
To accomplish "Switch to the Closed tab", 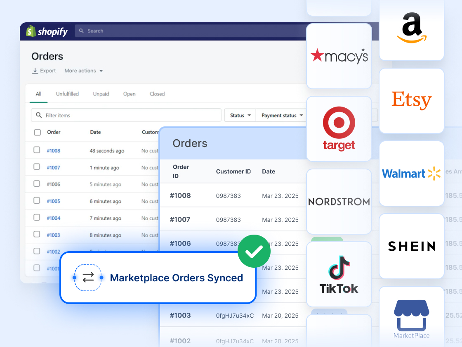I will click(x=157, y=94).
